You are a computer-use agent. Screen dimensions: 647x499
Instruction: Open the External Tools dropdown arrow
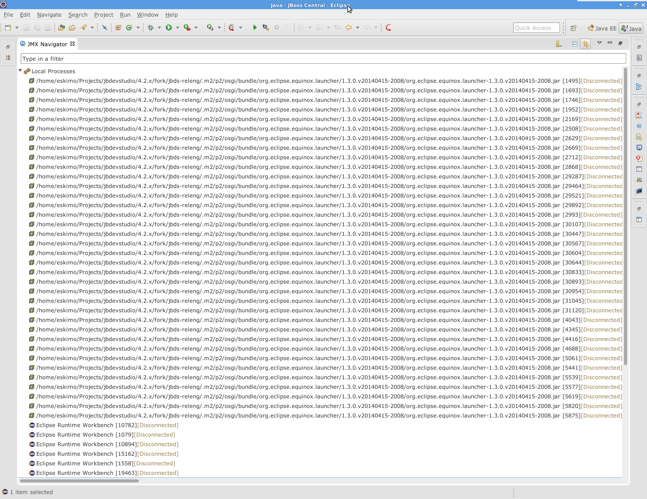point(196,28)
